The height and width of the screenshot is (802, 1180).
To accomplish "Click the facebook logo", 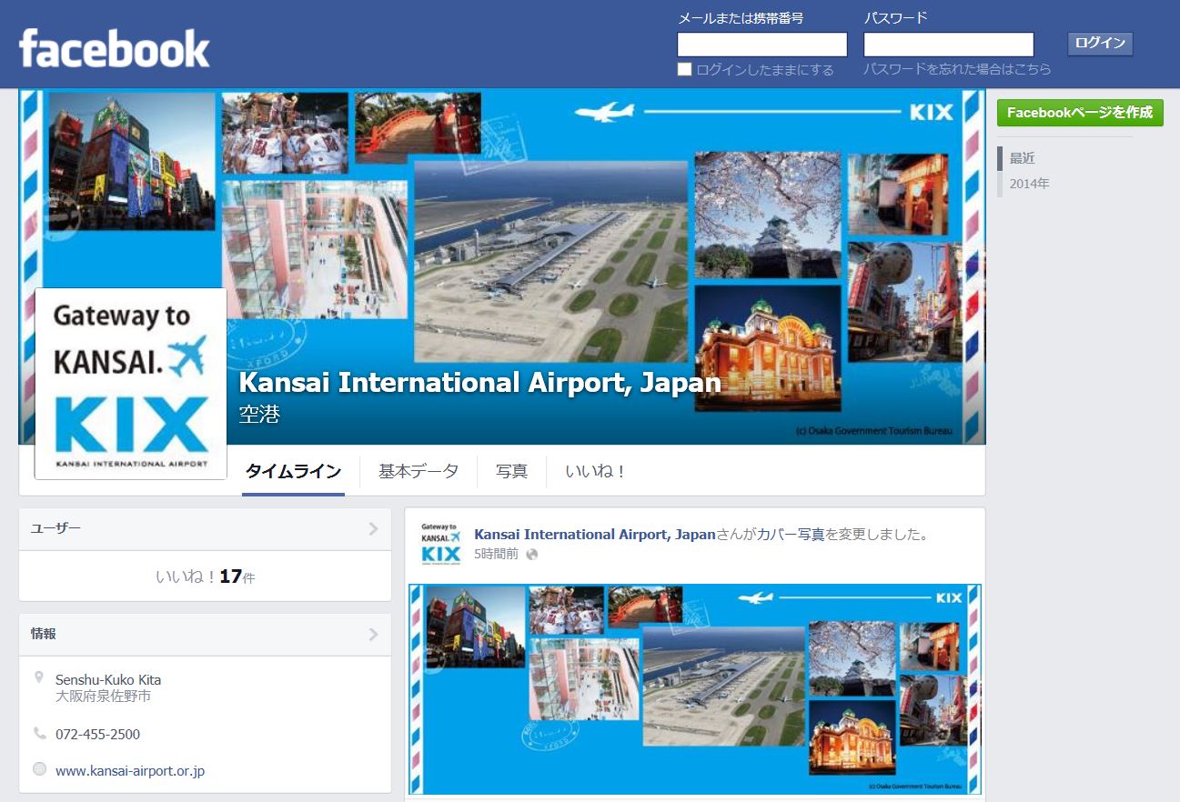I will [115, 48].
